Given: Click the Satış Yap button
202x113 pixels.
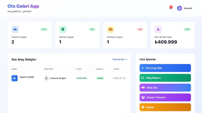Looking at the screenshot, I should [x=165, y=88].
